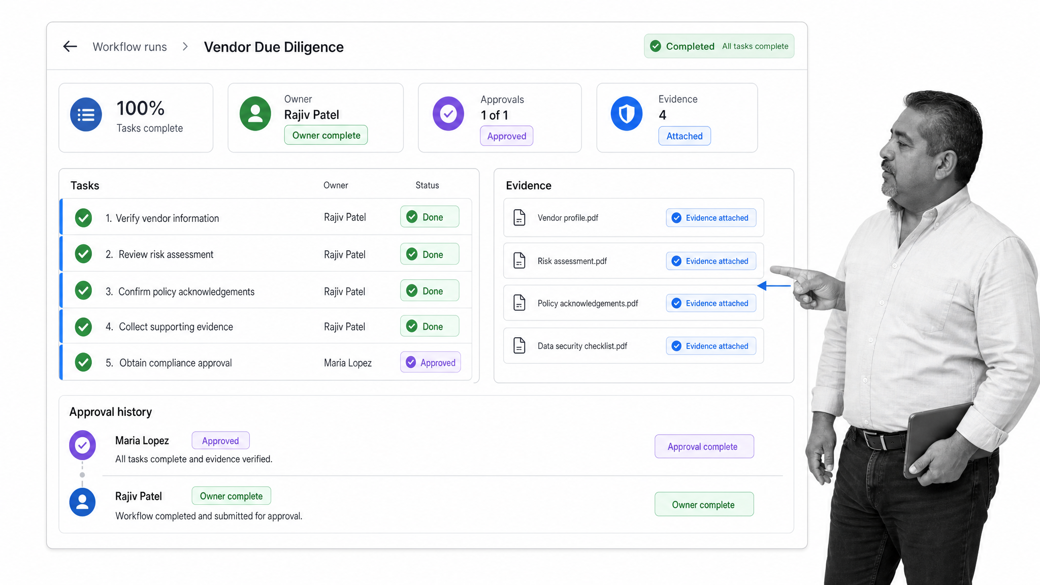Click Evidence attached badge for Policy acknowledgements.pdf
The image size is (1040, 585).
[711, 303]
